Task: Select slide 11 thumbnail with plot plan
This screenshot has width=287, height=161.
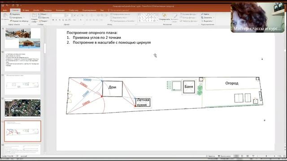Action: 23,85
